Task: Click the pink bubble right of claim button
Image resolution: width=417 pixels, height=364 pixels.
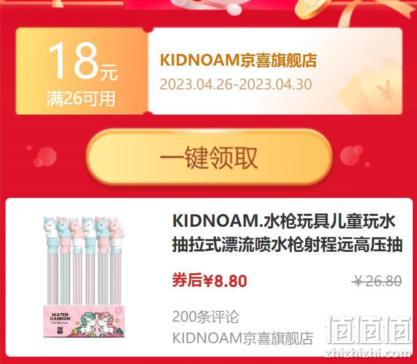Action: pos(351,156)
